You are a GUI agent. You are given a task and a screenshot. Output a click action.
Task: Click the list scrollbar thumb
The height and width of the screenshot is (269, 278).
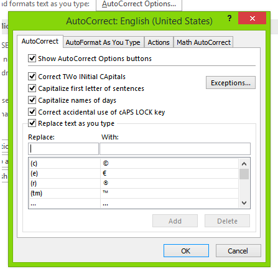pyautogui.click(x=244, y=174)
